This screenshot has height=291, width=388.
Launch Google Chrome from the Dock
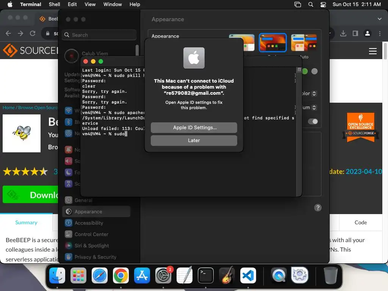(121, 275)
